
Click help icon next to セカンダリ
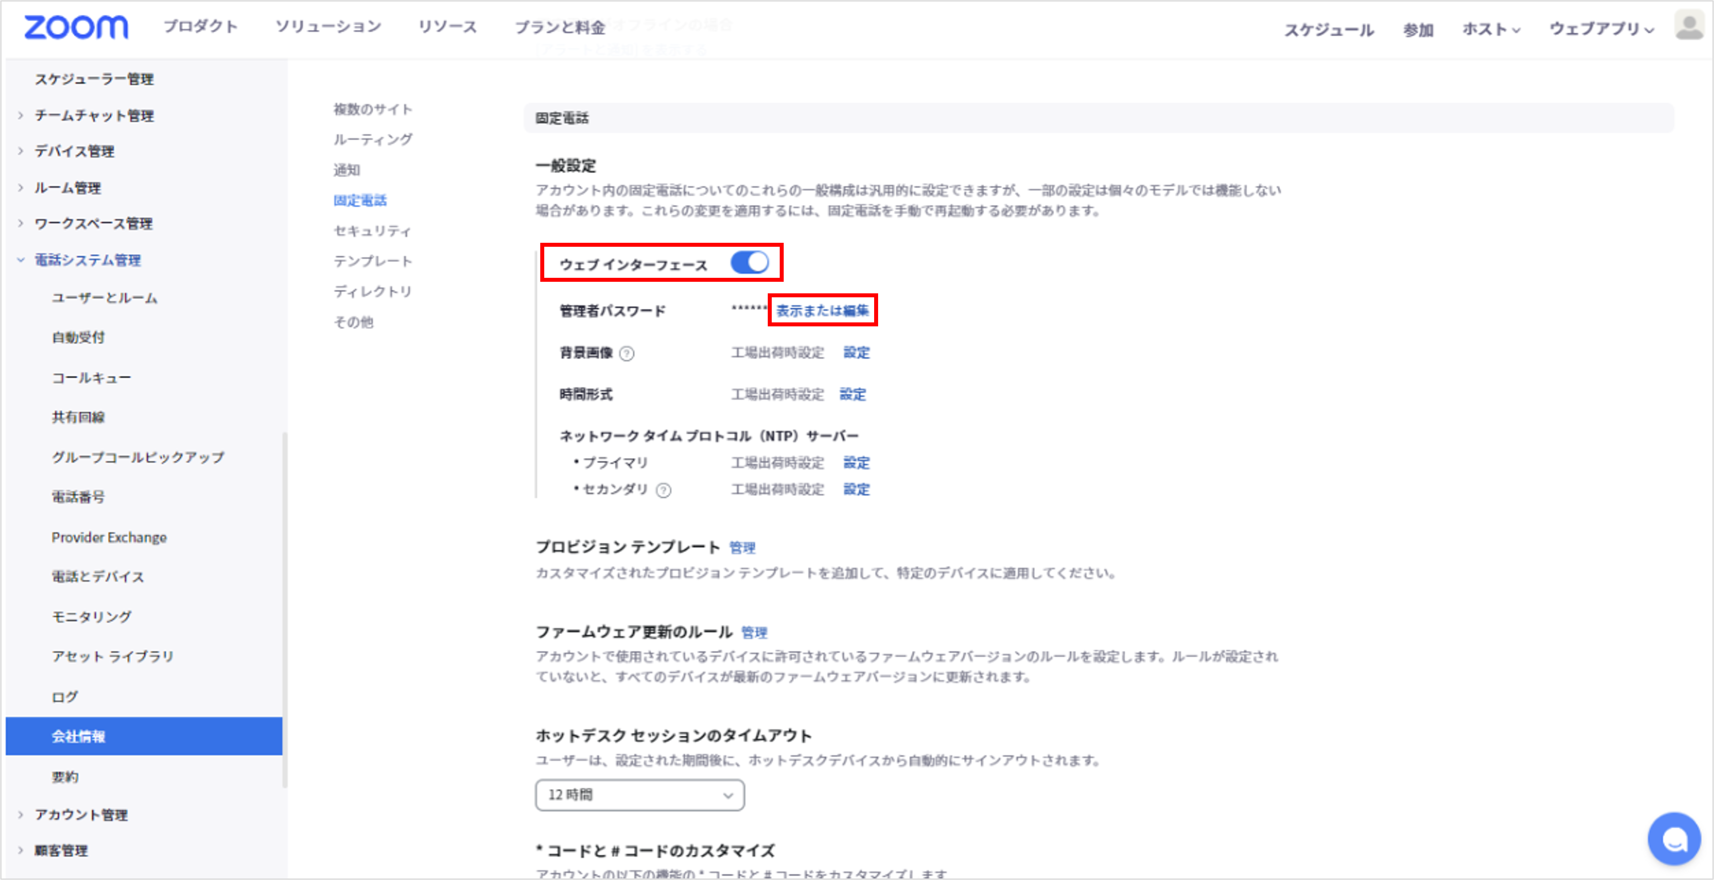[x=663, y=490]
